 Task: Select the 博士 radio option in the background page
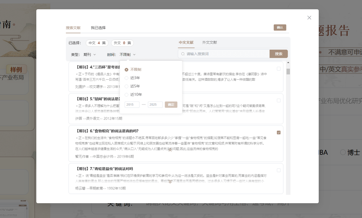click(x=343, y=152)
